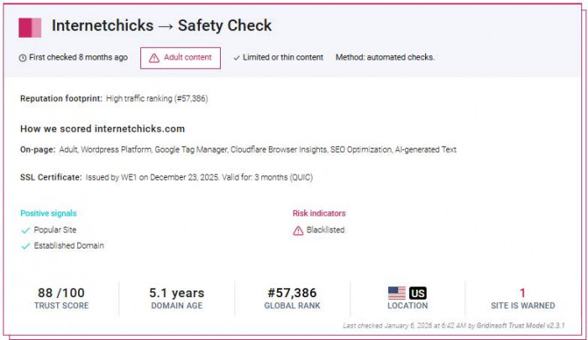Viewport: 588px width, 340px height.
Task: Click the United States flag icon
Action: tap(396, 293)
